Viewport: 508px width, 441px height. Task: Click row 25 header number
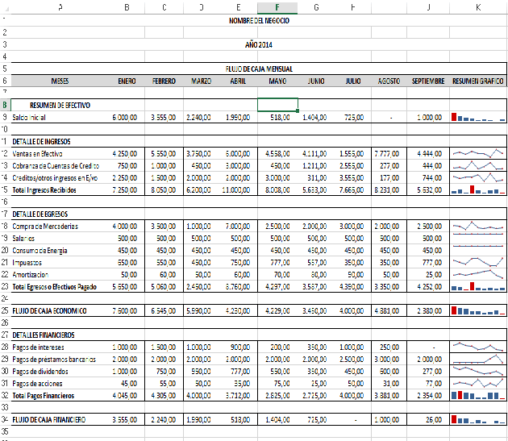(5, 310)
